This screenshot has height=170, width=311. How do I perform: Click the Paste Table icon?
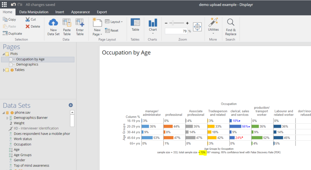coord(67,23)
